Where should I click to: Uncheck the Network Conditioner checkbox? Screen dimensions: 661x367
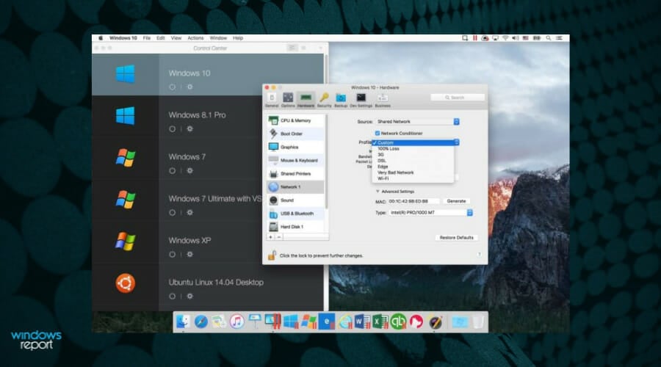pyautogui.click(x=378, y=133)
